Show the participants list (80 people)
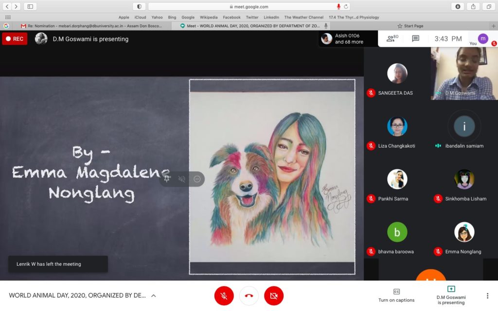The width and height of the screenshot is (498, 311). click(392, 39)
